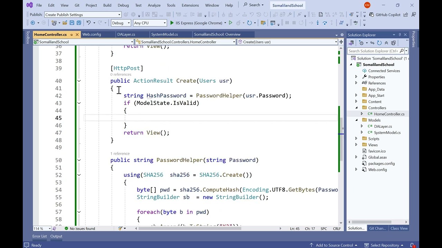The height and width of the screenshot is (248, 442).
Task: Collapse the Controllers folder in Solution Explorer
Action: [356, 108]
